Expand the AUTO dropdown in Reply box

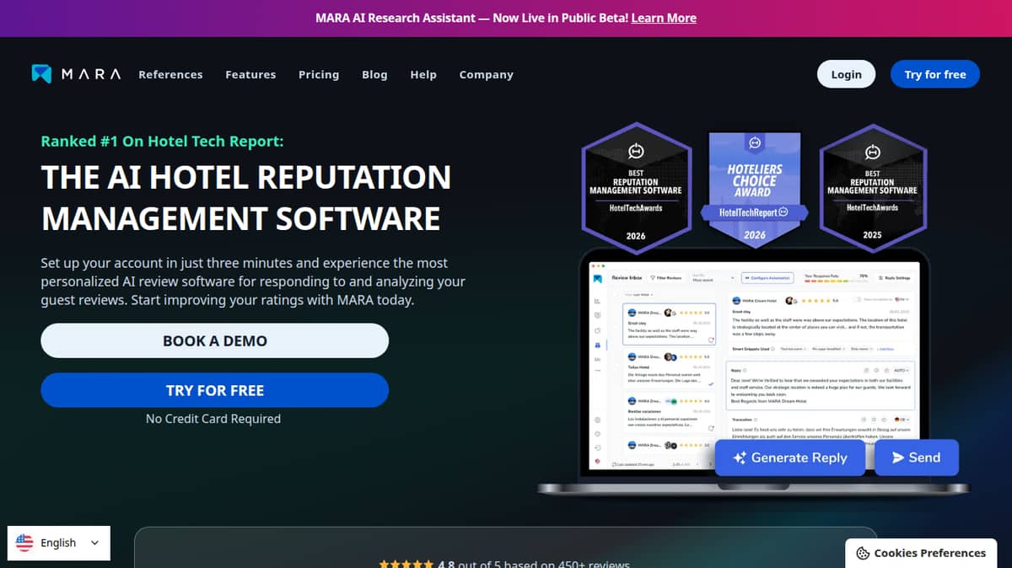coord(902,371)
